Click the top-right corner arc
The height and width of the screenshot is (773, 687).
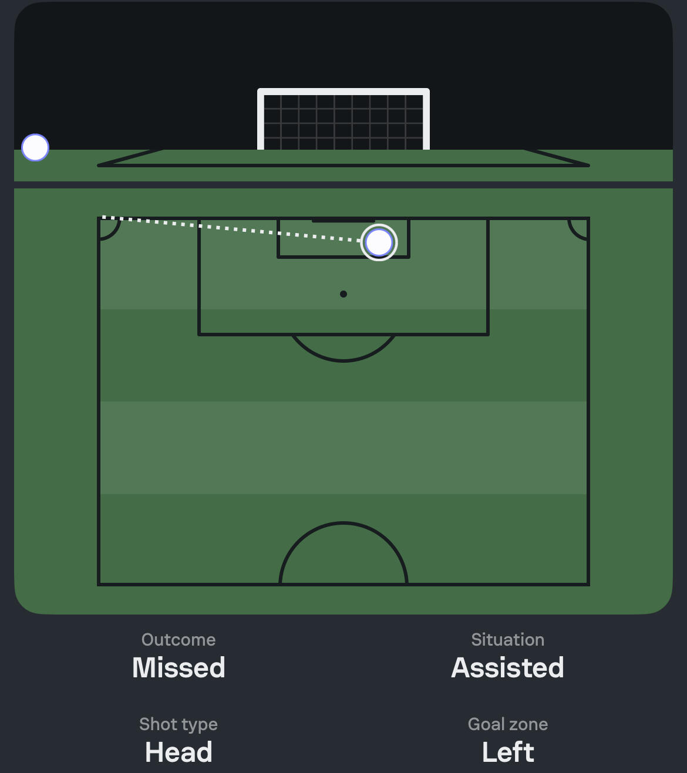coord(577,229)
